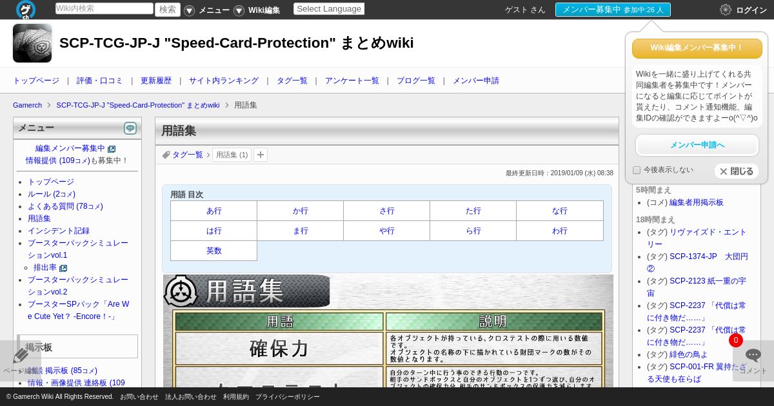Jump to あ行 in glossary index

[214, 211]
